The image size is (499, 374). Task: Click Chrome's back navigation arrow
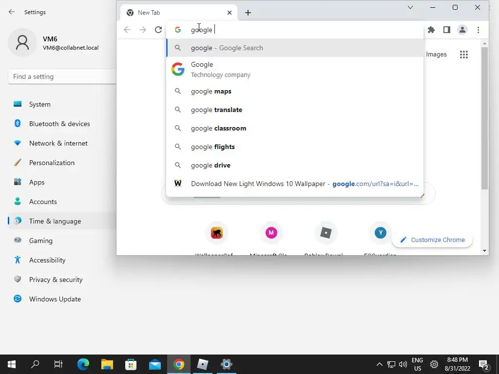(127, 30)
